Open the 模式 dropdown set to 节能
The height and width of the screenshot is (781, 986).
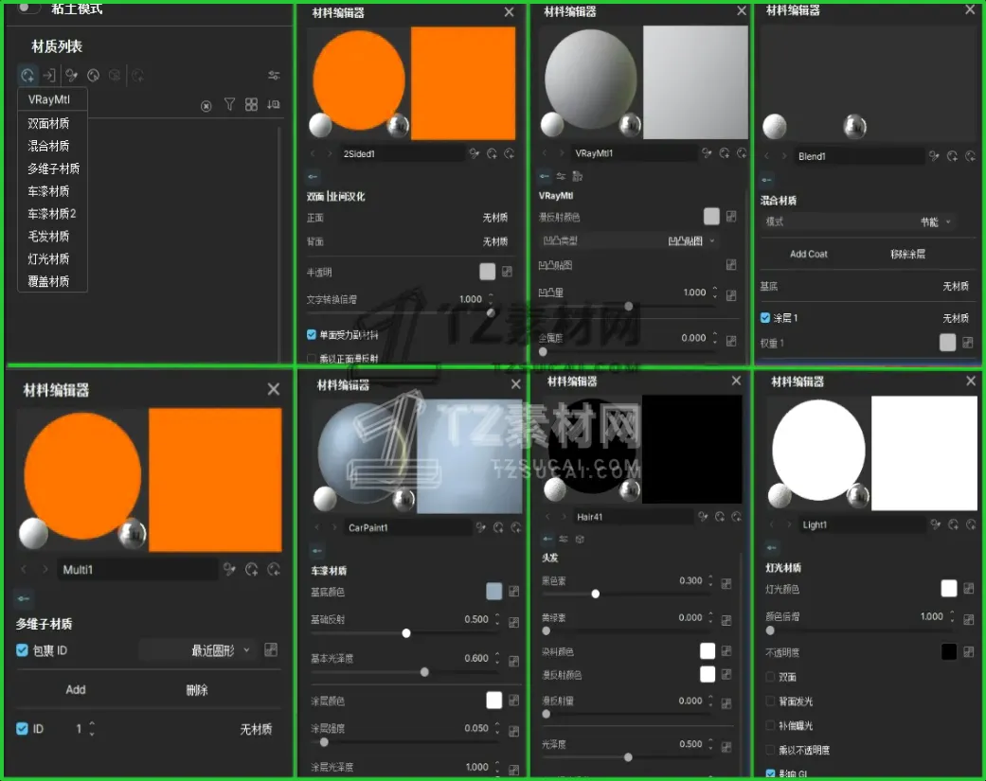coord(859,222)
